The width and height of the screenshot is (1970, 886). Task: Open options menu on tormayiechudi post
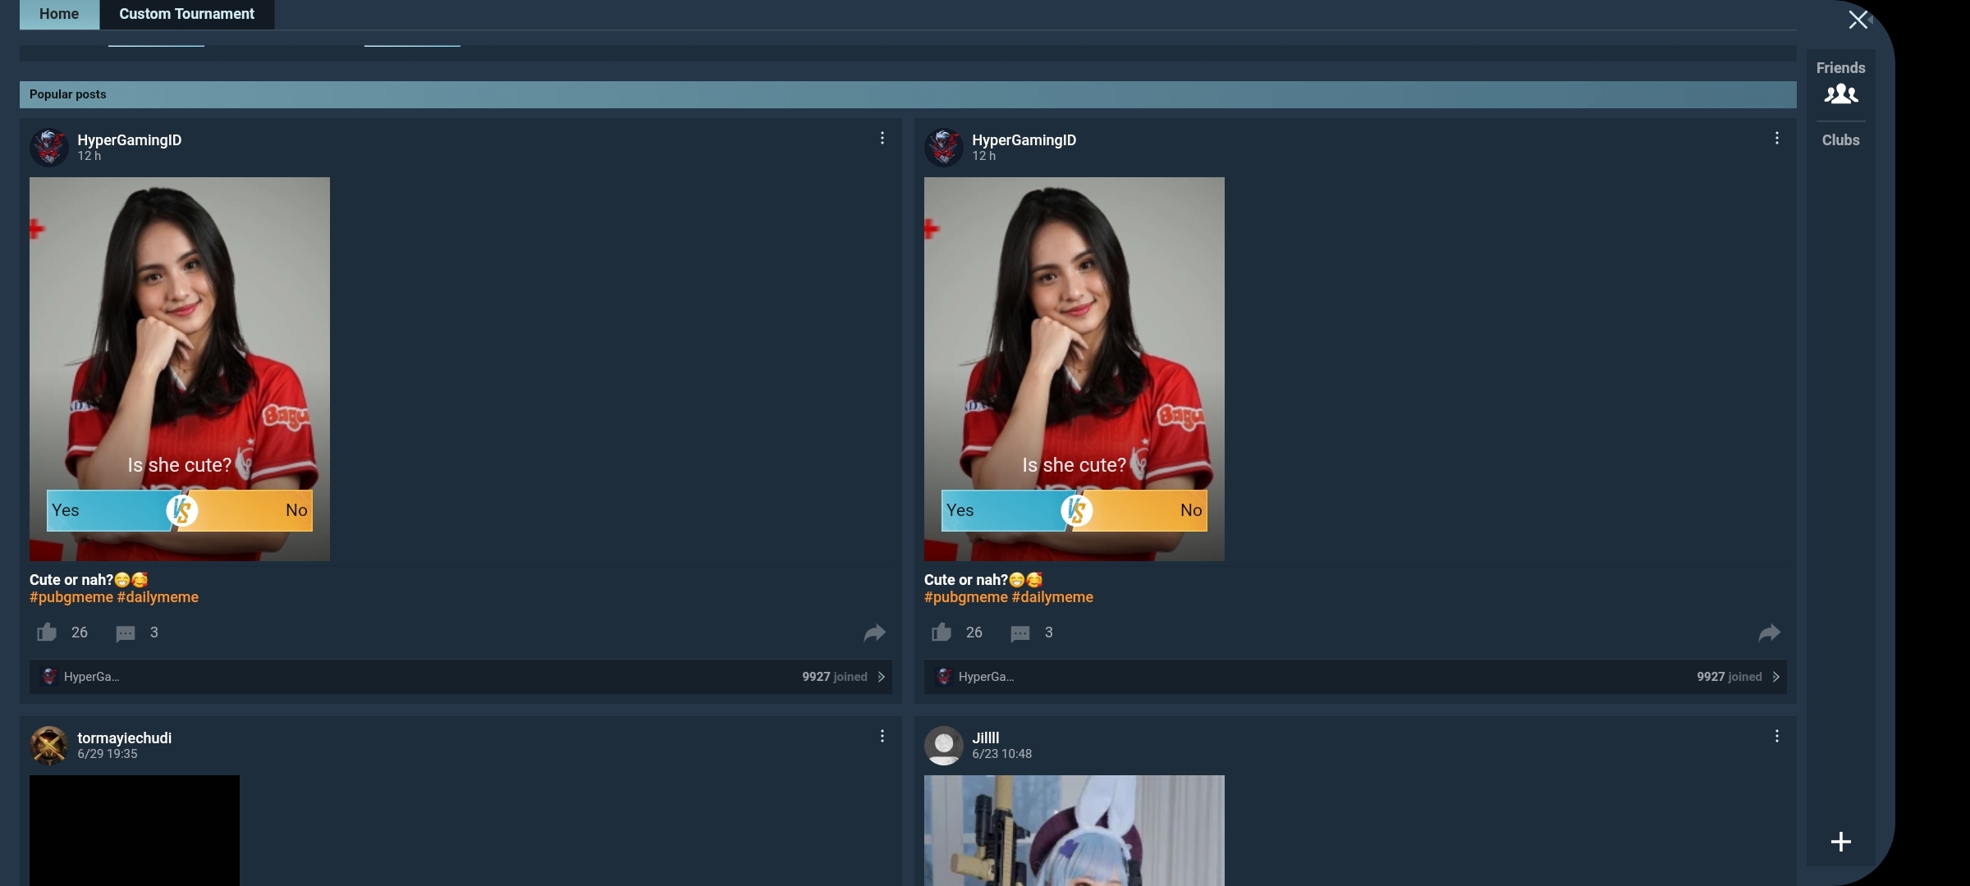882,736
